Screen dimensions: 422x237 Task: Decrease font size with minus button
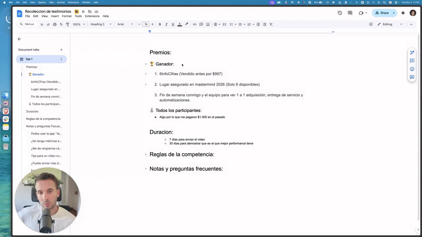click(x=139, y=24)
